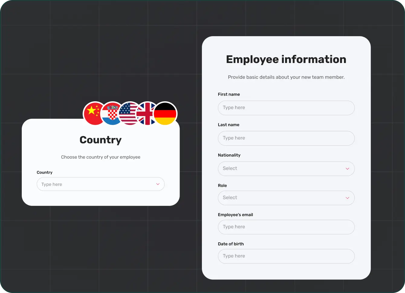Choose the Germany flag icon
The width and height of the screenshot is (405, 293).
pyautogui.click(x=165, y=114)
